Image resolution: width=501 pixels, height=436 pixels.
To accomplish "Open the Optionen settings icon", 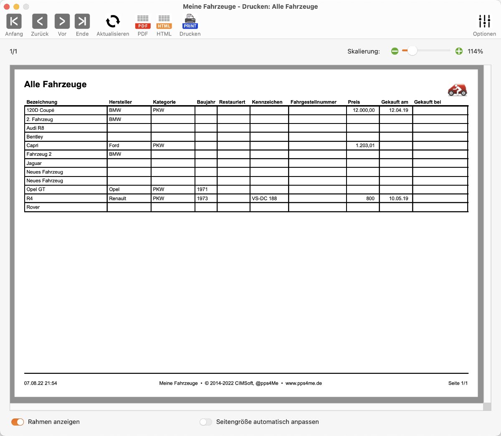I will point(484,21).
